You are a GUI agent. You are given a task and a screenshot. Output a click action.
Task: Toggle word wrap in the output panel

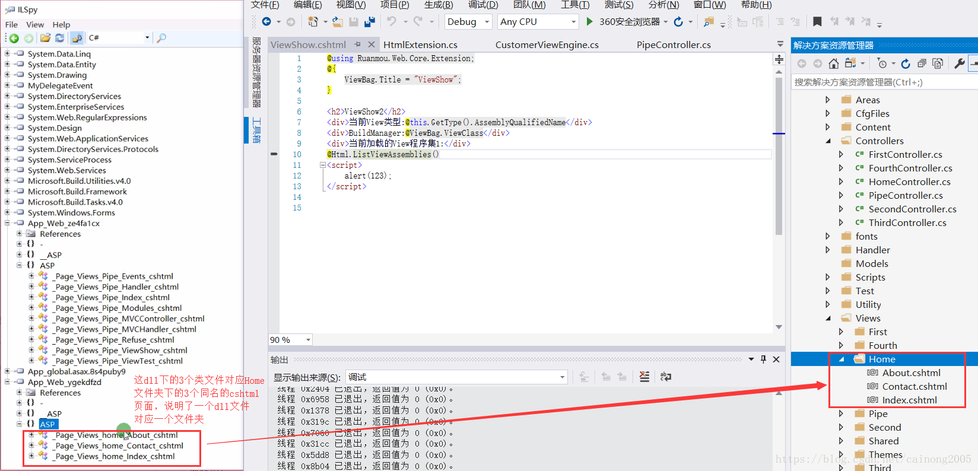point(666,377)
